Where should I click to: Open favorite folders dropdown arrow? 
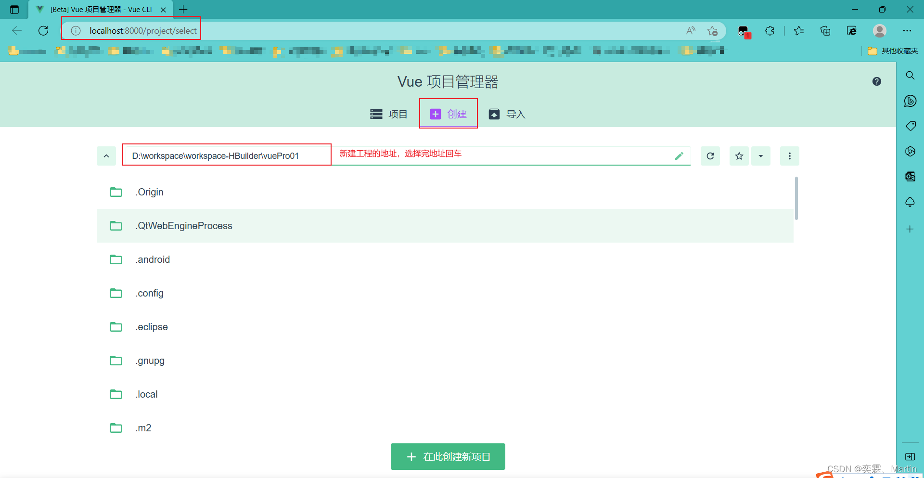point(761,156)
